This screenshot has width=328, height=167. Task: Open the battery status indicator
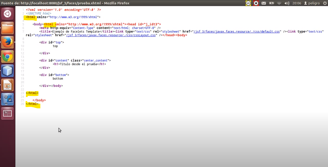pyautogui.click(x=271, y=3)
